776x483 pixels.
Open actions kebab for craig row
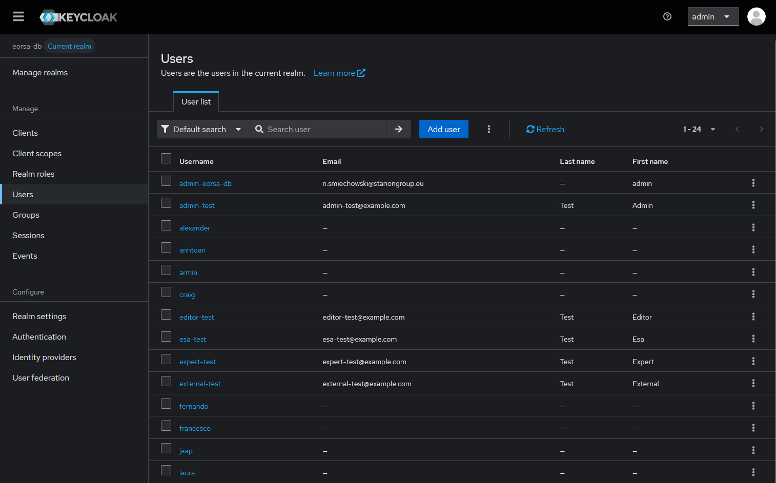tap(753, 294)
